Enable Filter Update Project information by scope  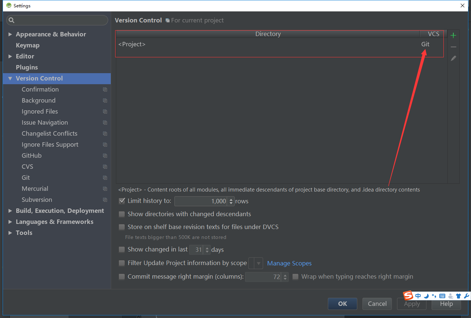tap(122, 263)
